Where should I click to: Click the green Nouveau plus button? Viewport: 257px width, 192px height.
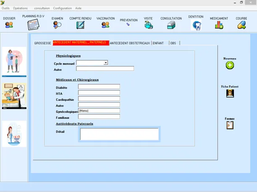pyautogui.click(x=230, y=65)
